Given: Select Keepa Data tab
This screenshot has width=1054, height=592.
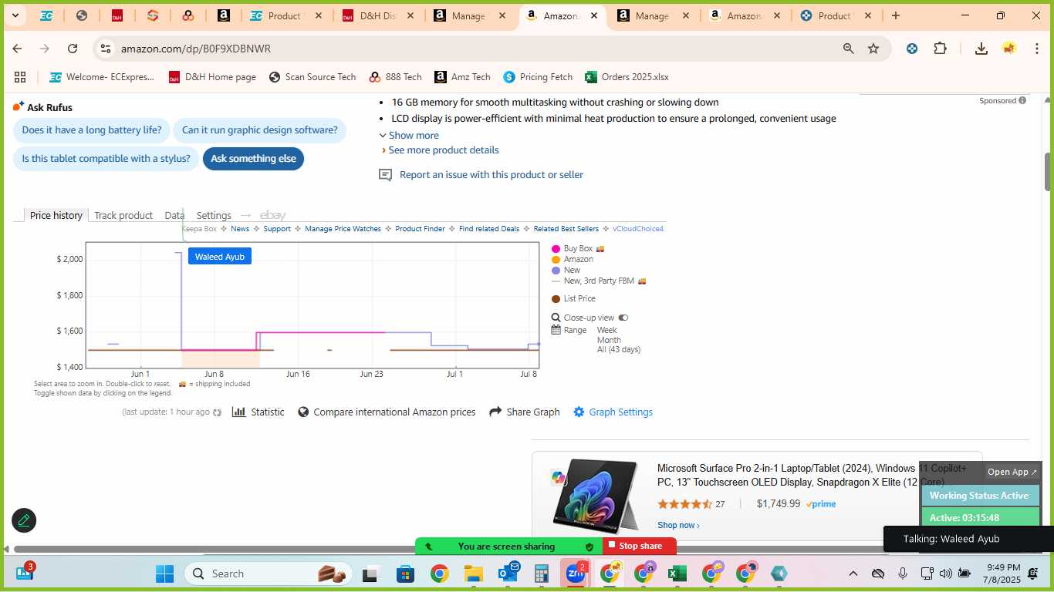Looking at the screenshot, I should [x=174, y=215].
